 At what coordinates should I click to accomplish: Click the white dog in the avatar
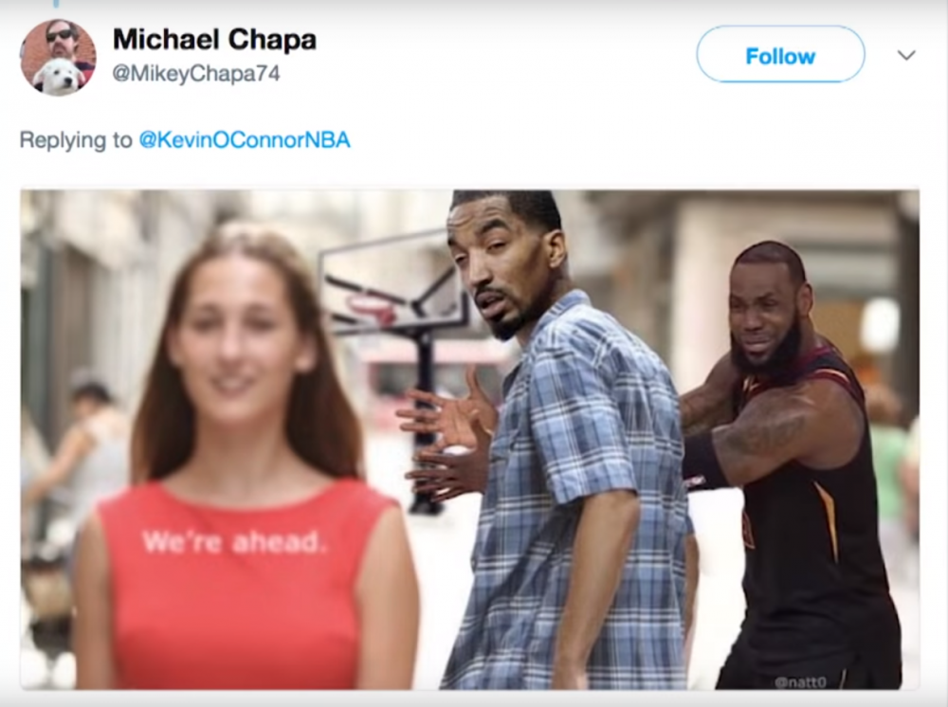tap(59, 77)
